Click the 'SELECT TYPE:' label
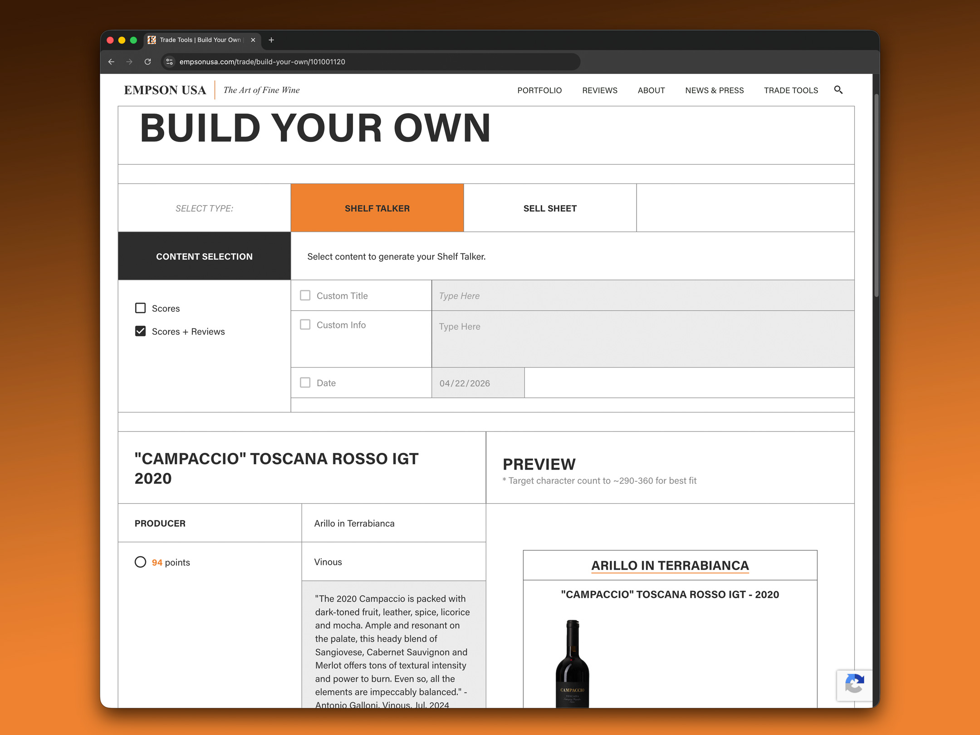The height and width of the screenshot is (735, 980). pyautogui.click(x=204, y=208)
